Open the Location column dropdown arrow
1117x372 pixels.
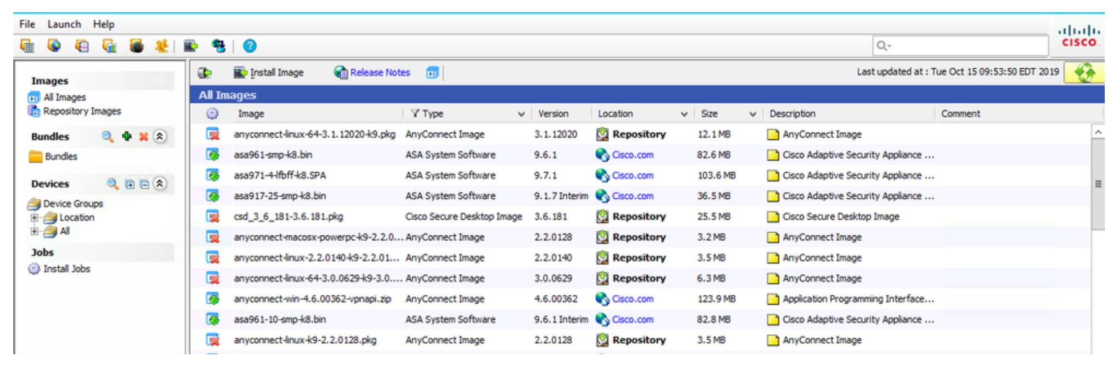(x=684, y=114)
